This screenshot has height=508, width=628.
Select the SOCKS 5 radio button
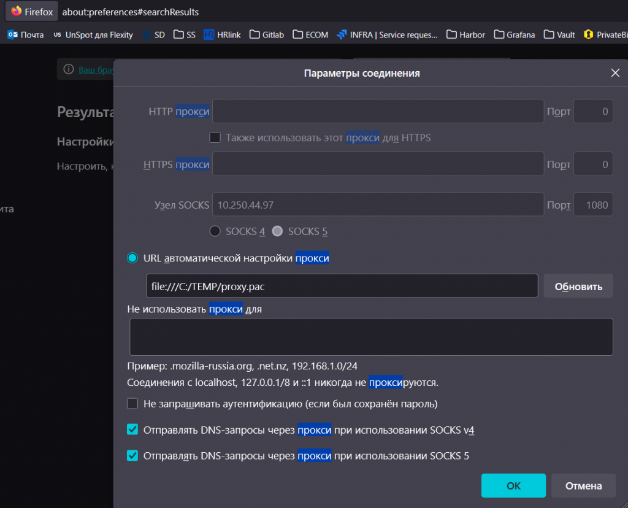pyautogui.click(x=277, y=231)
